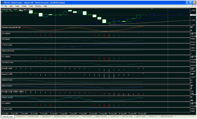Switch to the EURCAD,Daily chart tab
This screenshot has height=119, width=197.
click(127, 116)
